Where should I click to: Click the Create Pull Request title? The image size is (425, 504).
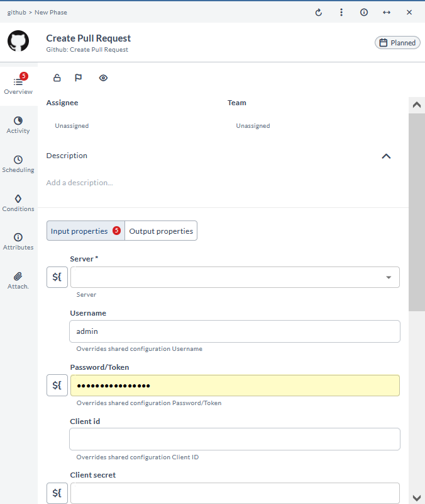(x=89, y=38)
